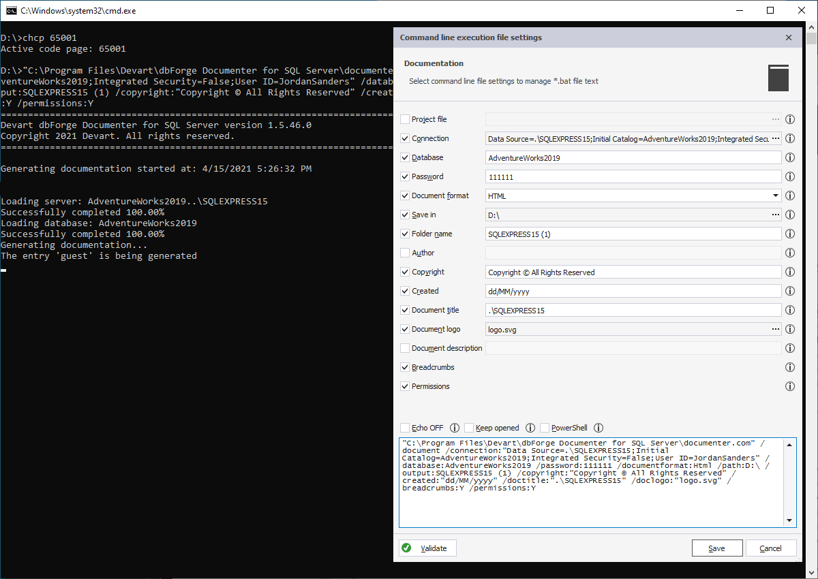Enable the Author field checkbox
The image size is (818, 579).
[405, 253]
